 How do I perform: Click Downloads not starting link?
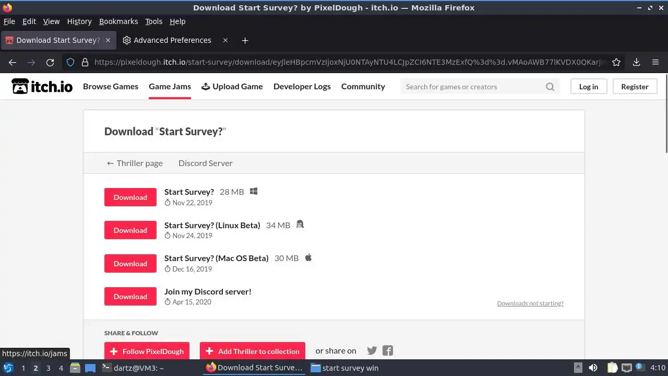click(530, 303)
